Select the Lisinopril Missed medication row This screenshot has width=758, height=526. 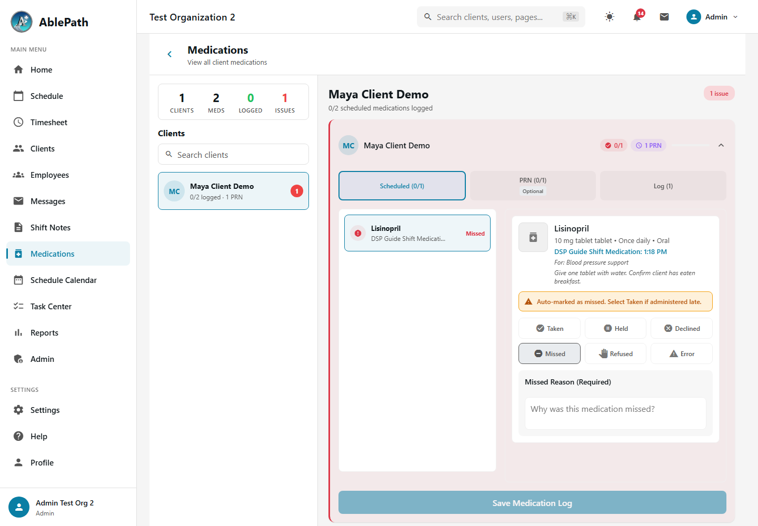[417, 233]
